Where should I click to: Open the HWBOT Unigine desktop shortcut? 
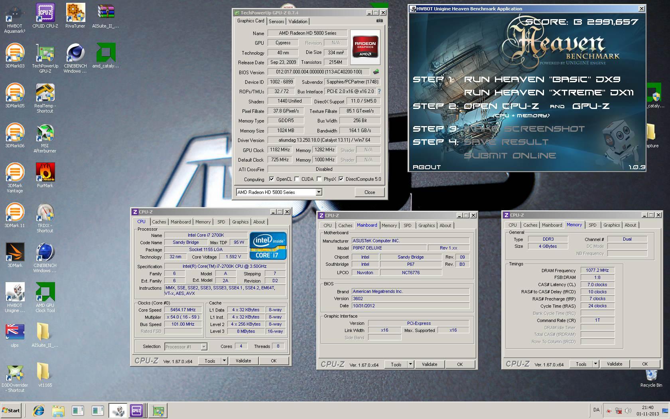[x=15, y=298]
